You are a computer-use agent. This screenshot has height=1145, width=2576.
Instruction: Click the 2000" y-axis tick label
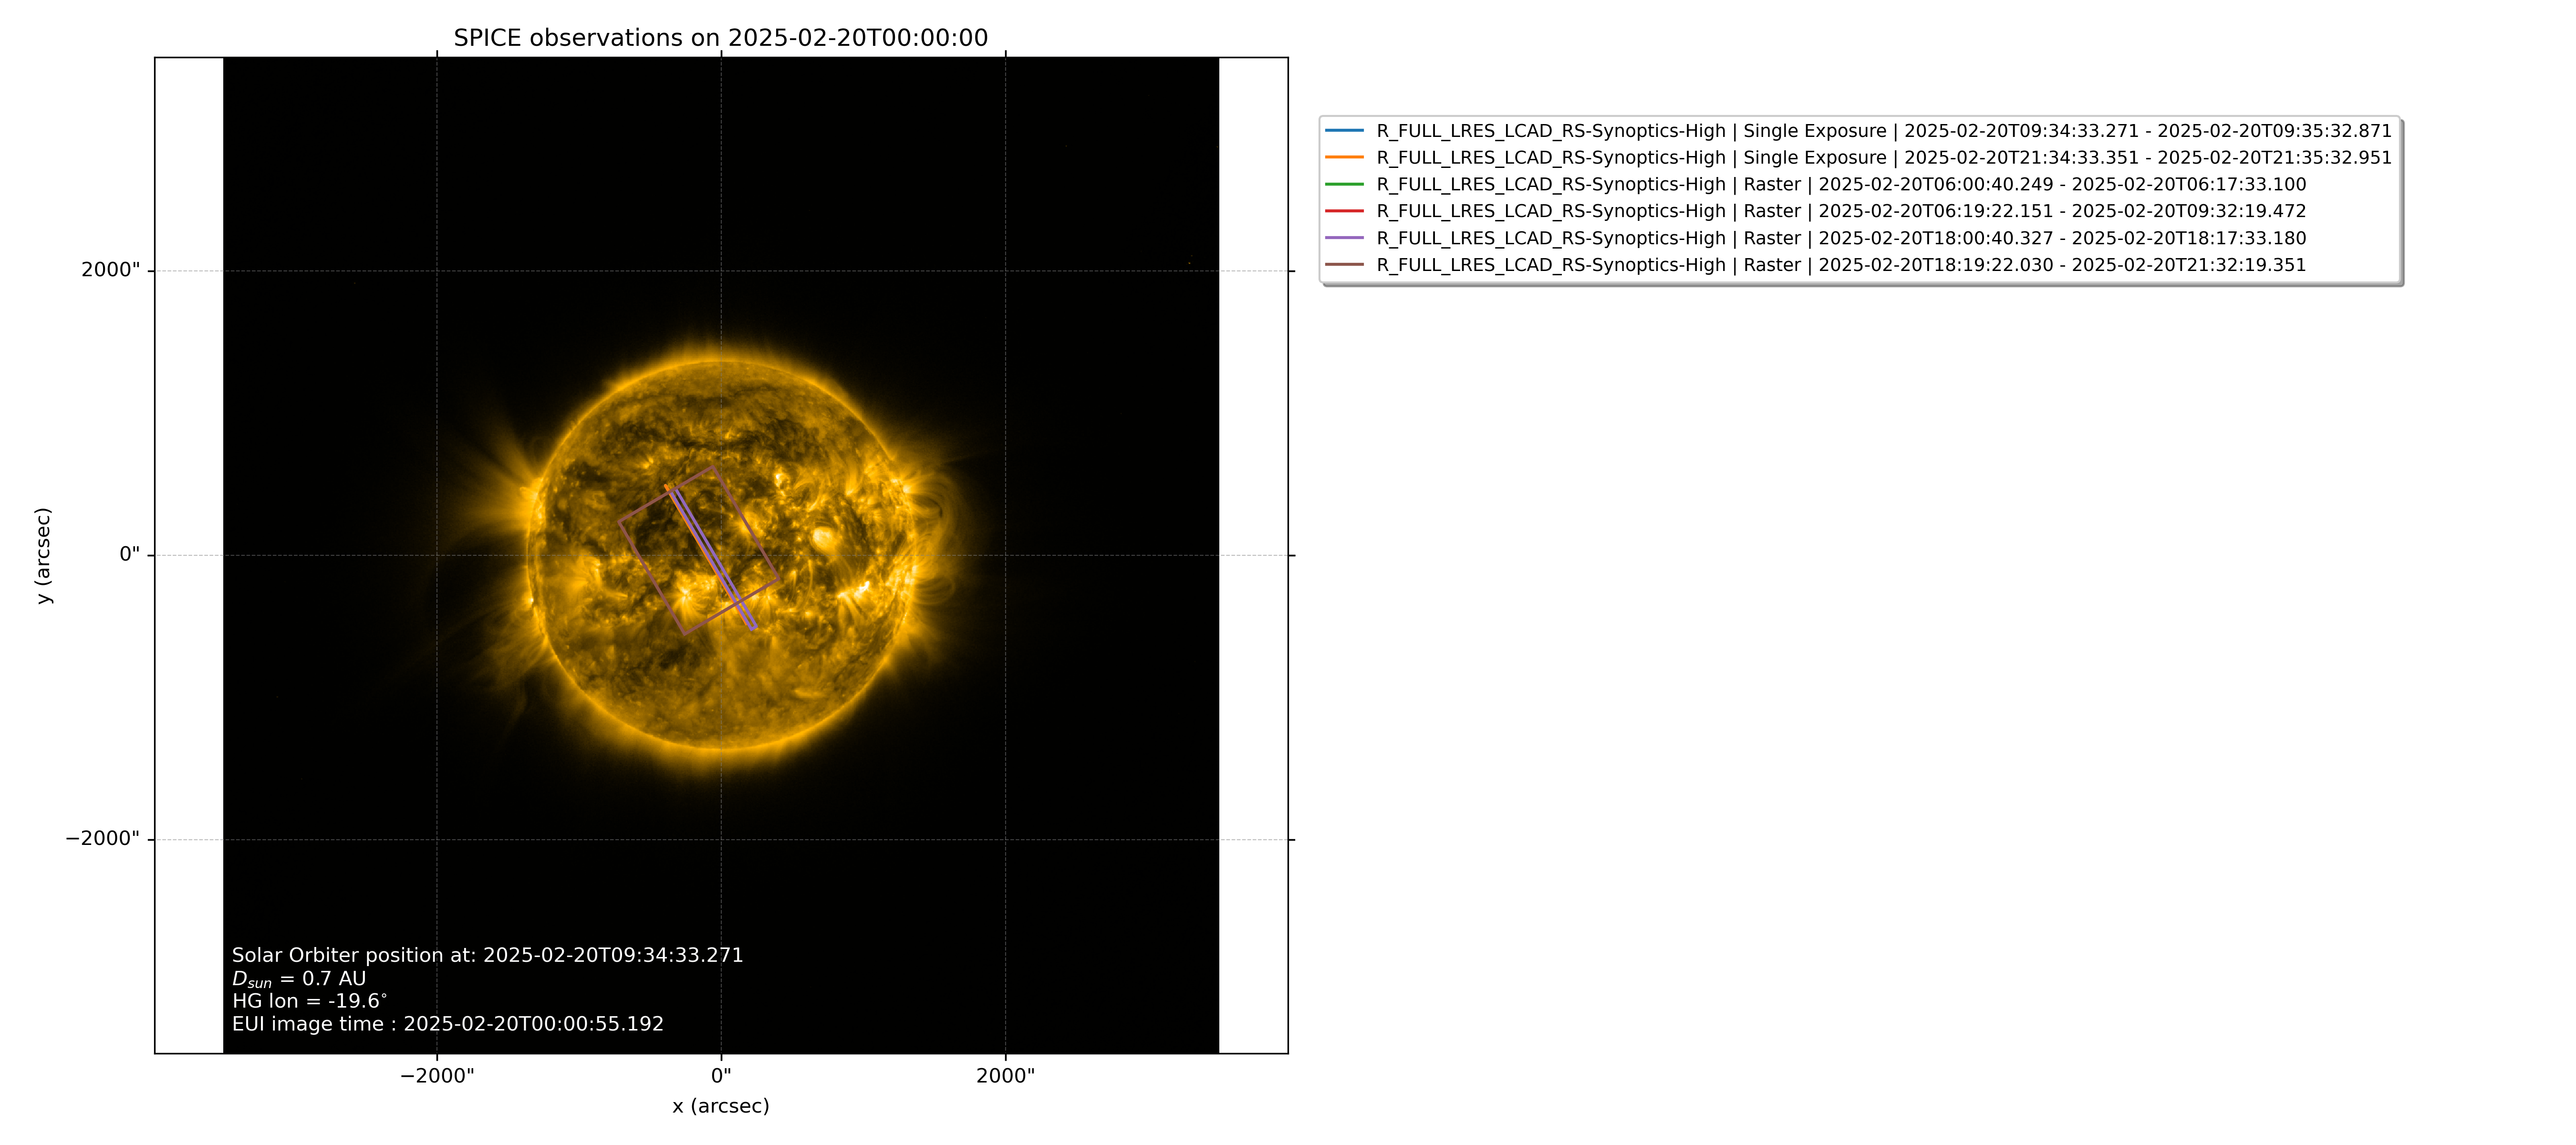pyautogui.click(x=111, y=270)
